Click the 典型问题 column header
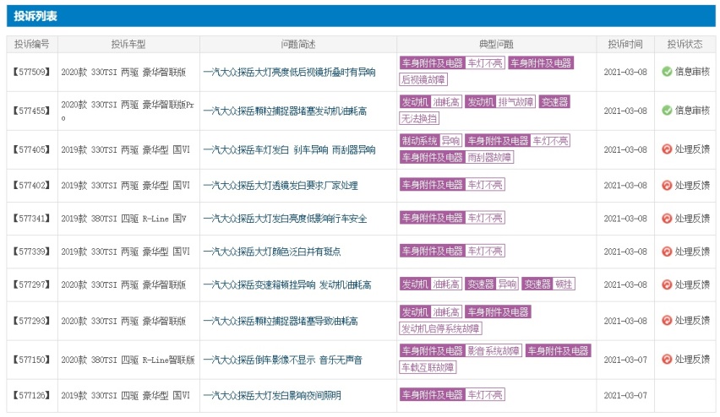This screenshot has height=417, width=720. 496,45
